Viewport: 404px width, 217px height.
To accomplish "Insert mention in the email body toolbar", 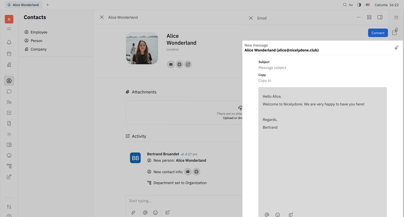I will 267,215.
